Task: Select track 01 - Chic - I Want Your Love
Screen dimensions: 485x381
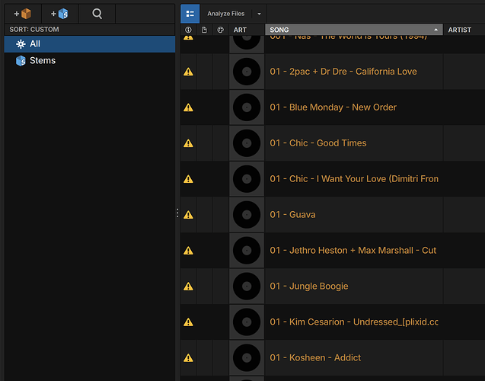Action: coord(354,179)
